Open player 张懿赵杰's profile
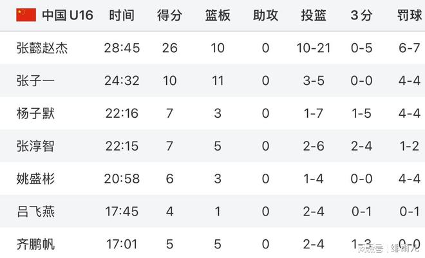Viewport: 425px width, 258px height. coord(42,48)
